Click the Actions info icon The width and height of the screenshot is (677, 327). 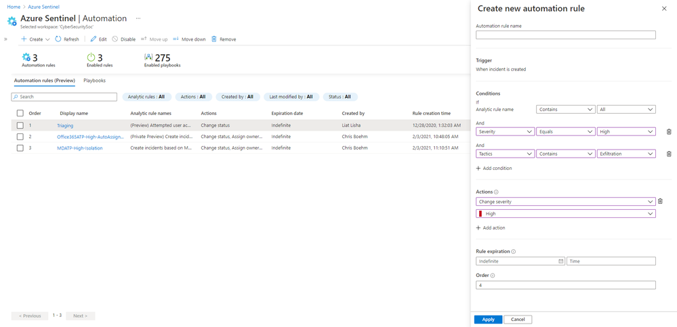[495, 192]
